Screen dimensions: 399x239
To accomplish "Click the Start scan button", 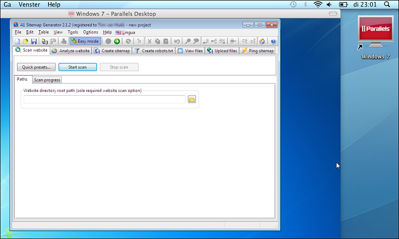I will pyautogui.click(x=78, y=67).
